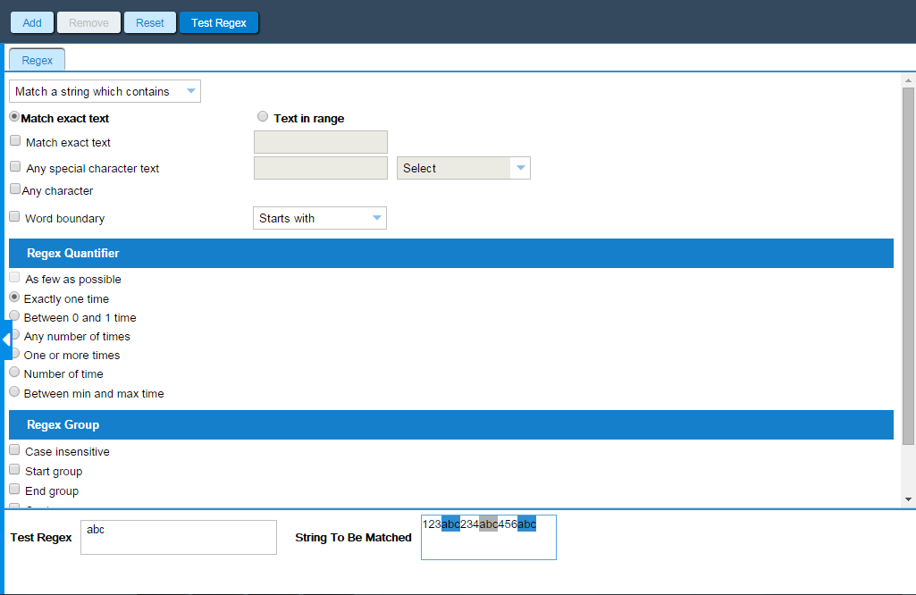This screenshot has width=916, height=595.
Task: Choose One or more times option
Action: (16, 353)
